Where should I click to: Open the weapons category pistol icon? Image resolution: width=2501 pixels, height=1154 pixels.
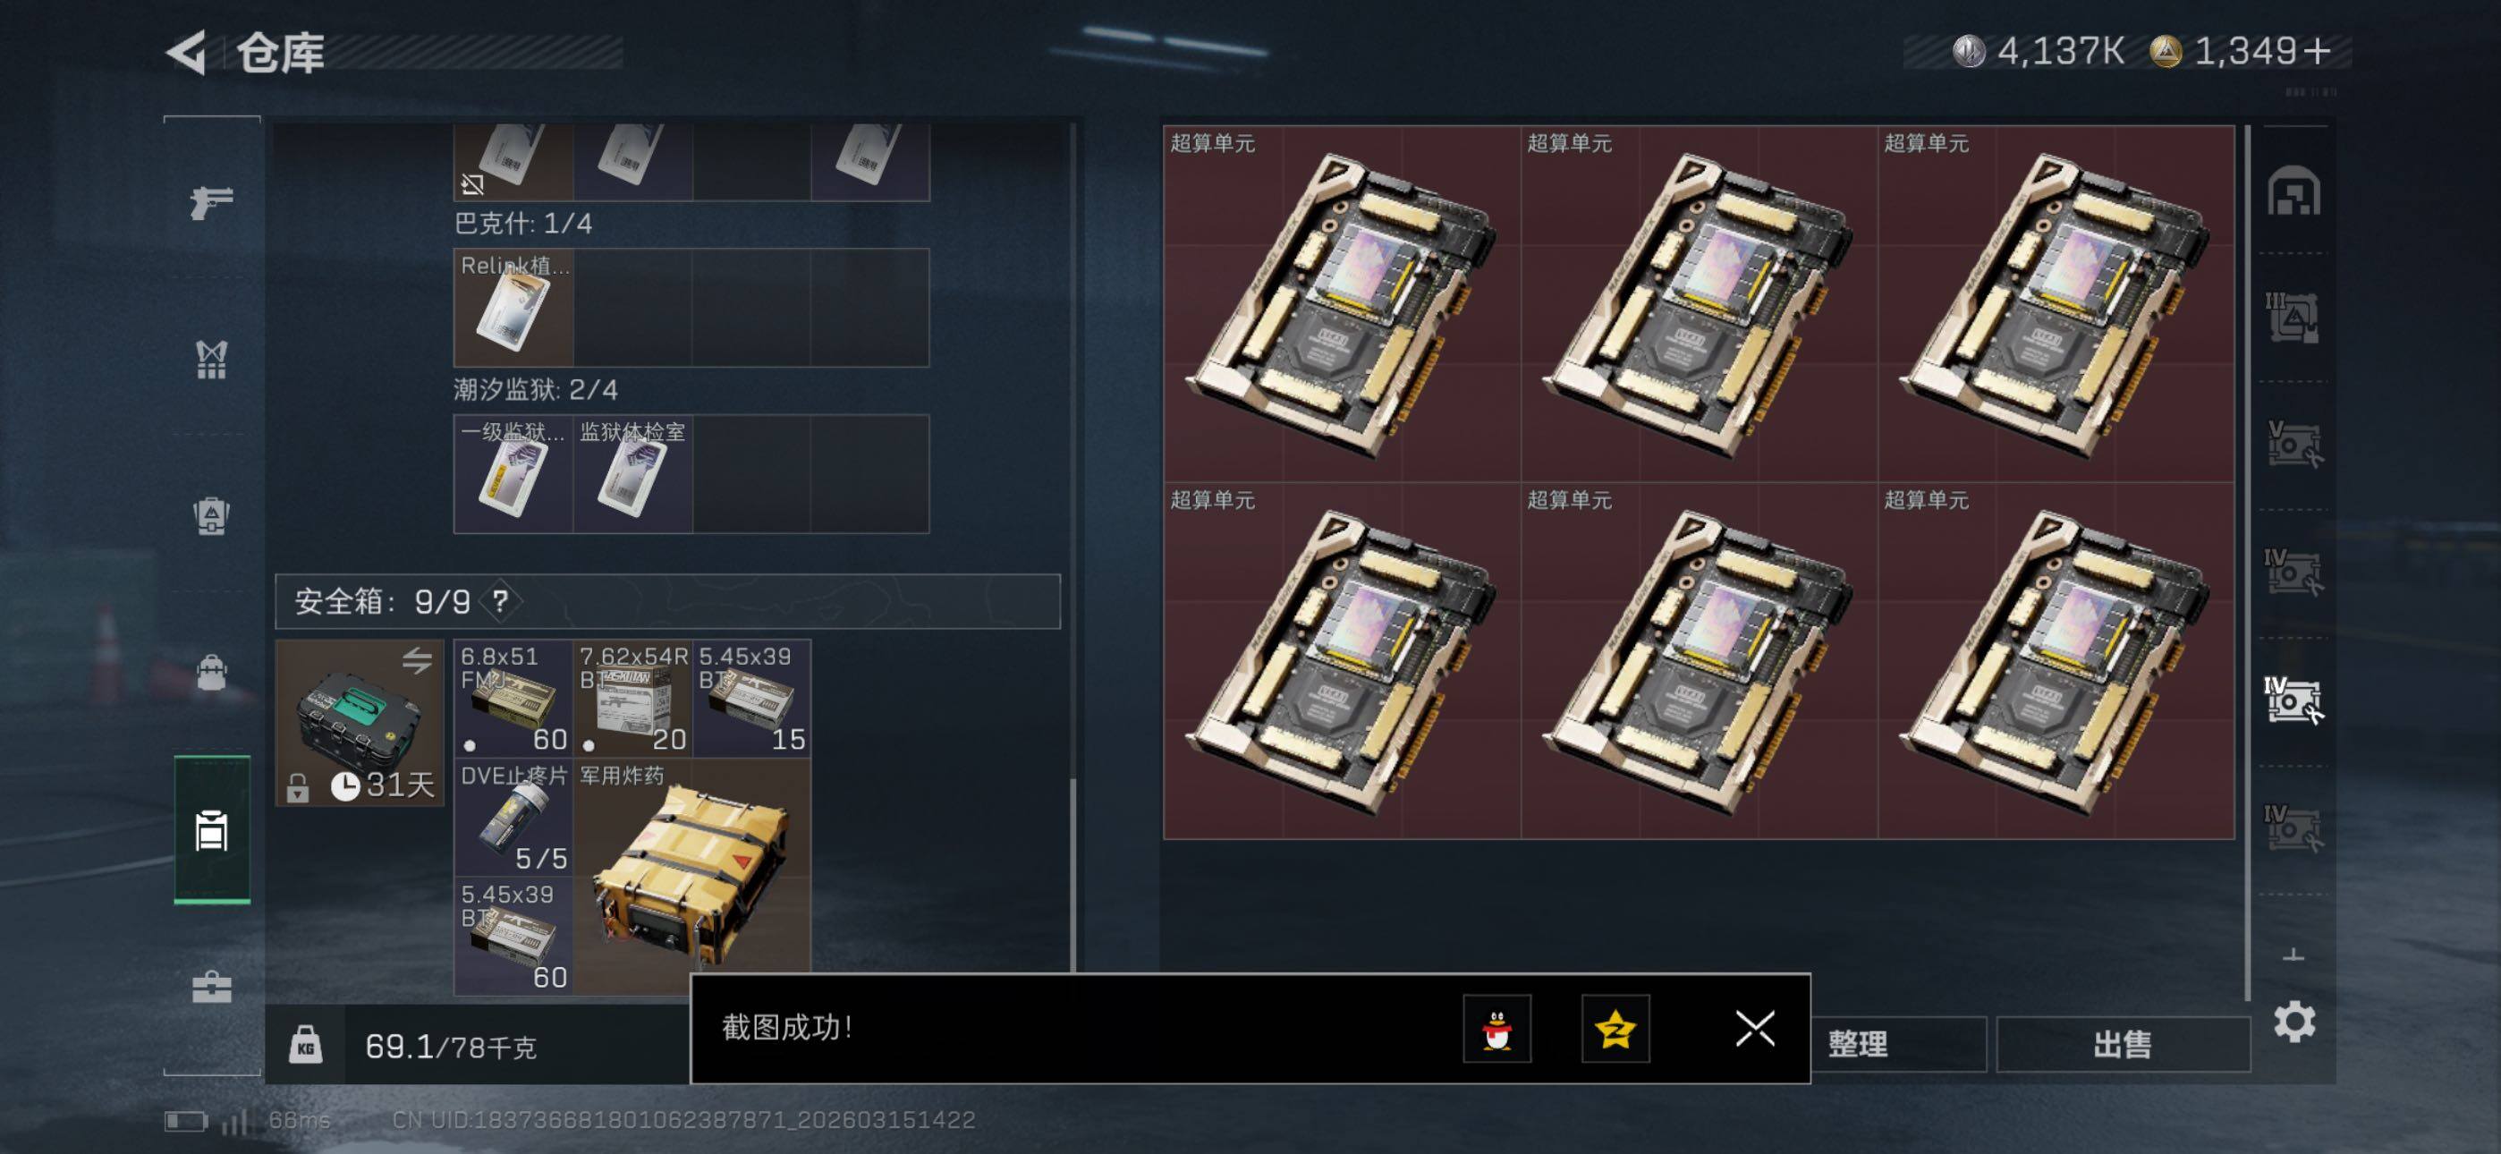212,202
